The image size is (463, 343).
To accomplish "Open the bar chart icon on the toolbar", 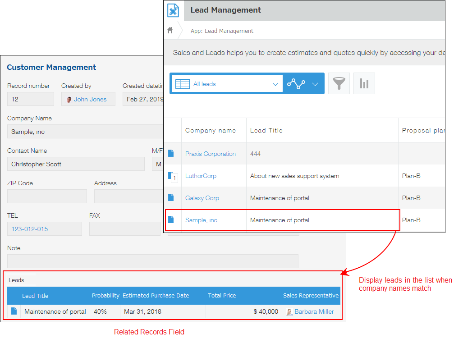I will (364, 83).
